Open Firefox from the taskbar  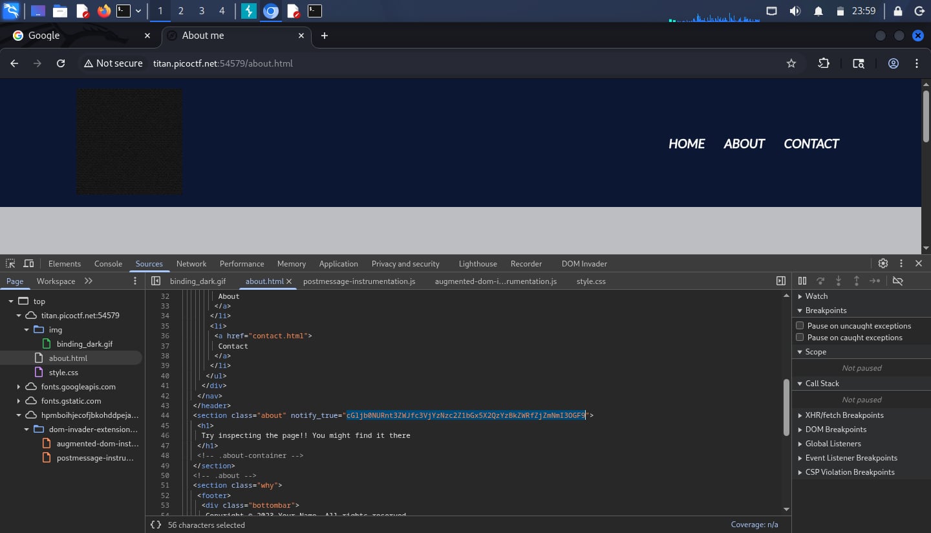click(x=103, y=11)
